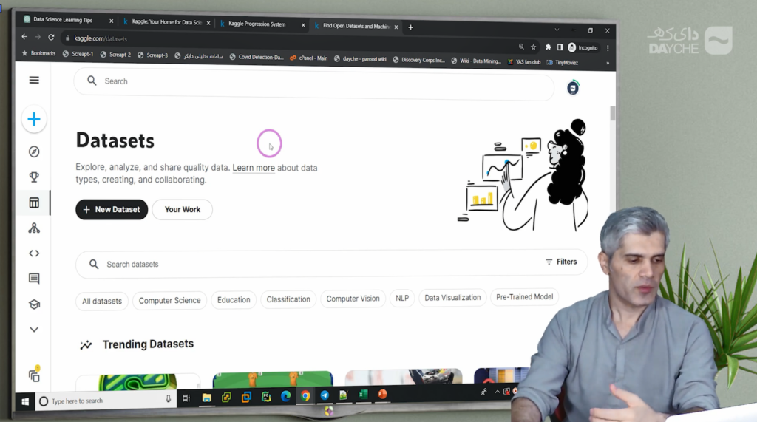The image size is (757, 422).
Task: Open the Bookmarks folder in bookmarks bar
Action: click(38, 53)
